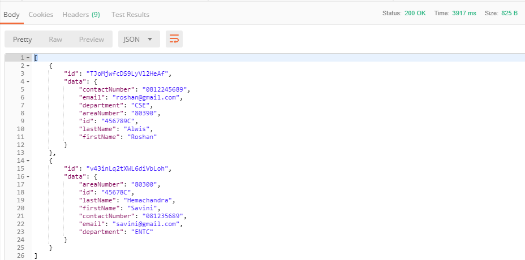Click the contactNumber value 081235689
This screenshot has width=525, height=260.
(x=163, y=216)
